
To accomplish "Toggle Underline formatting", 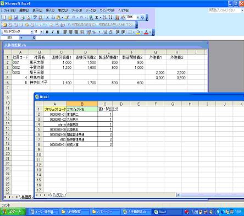I will (58, 32).
